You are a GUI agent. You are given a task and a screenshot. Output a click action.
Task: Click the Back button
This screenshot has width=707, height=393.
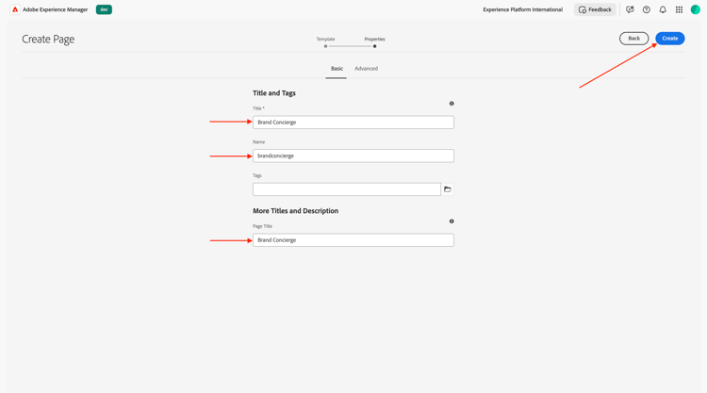(634, 39)
